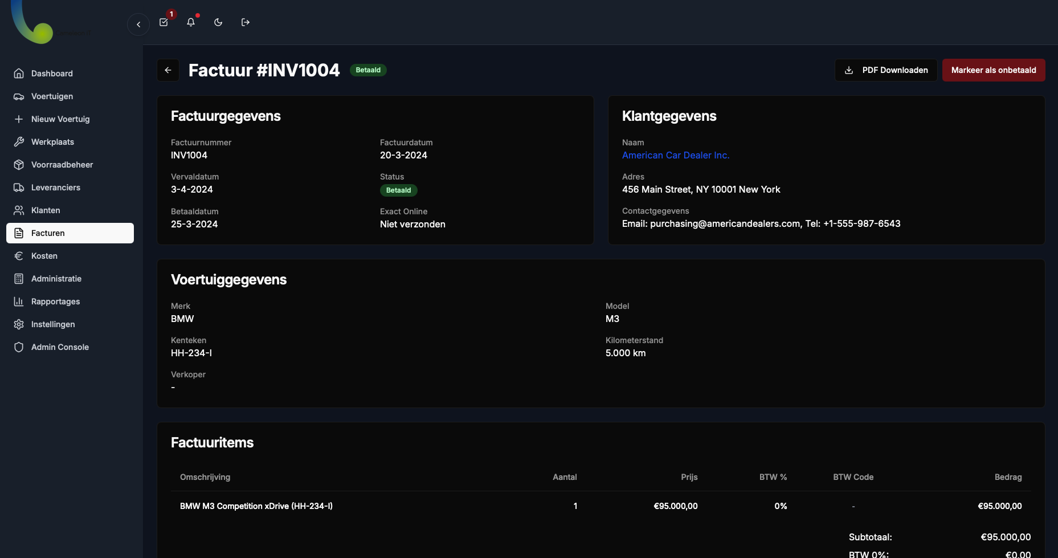This screenshot has width=1058, height=558.
Task: Click the logout icon
Action: [246, 22]
